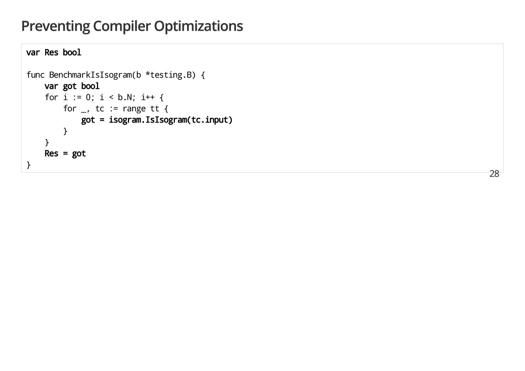This screenshot has height=371, width=525.
Task: Click the BenchmarkIsIsogram function name
Action: coord(90,75)
